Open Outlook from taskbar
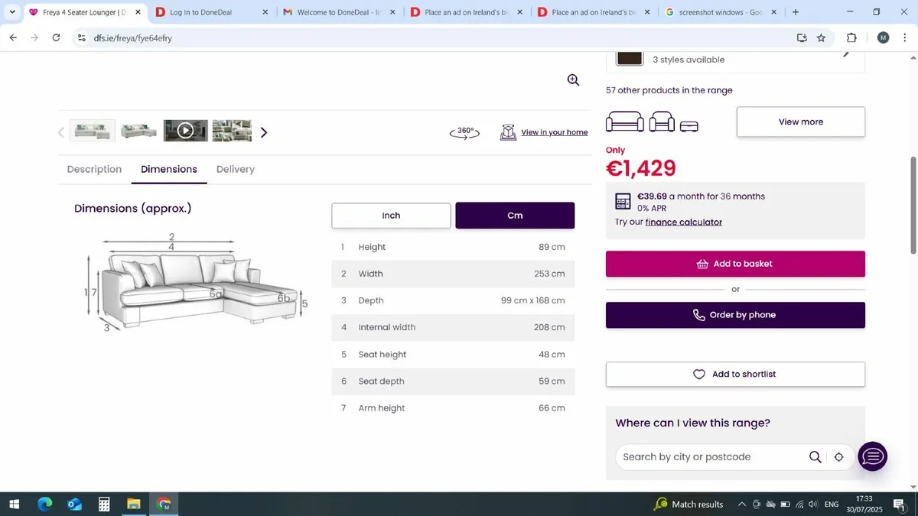The width and height of the screenshot is (918, 516). tap(74, 504)
